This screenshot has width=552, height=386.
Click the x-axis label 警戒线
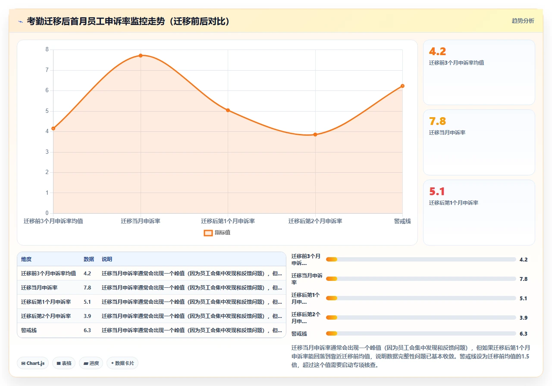click(402, 221)
